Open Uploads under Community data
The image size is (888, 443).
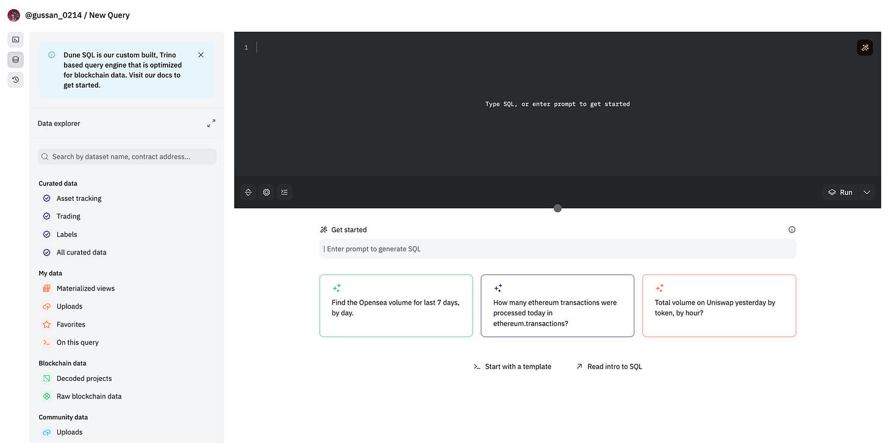tap(70, 433)
